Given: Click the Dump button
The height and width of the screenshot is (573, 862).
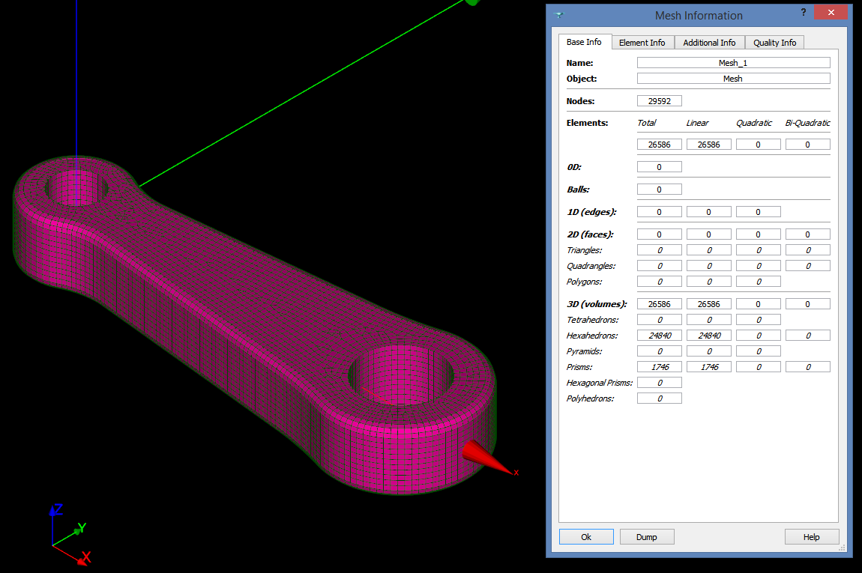Looking at the screenshot, I should tap(646, 536).
